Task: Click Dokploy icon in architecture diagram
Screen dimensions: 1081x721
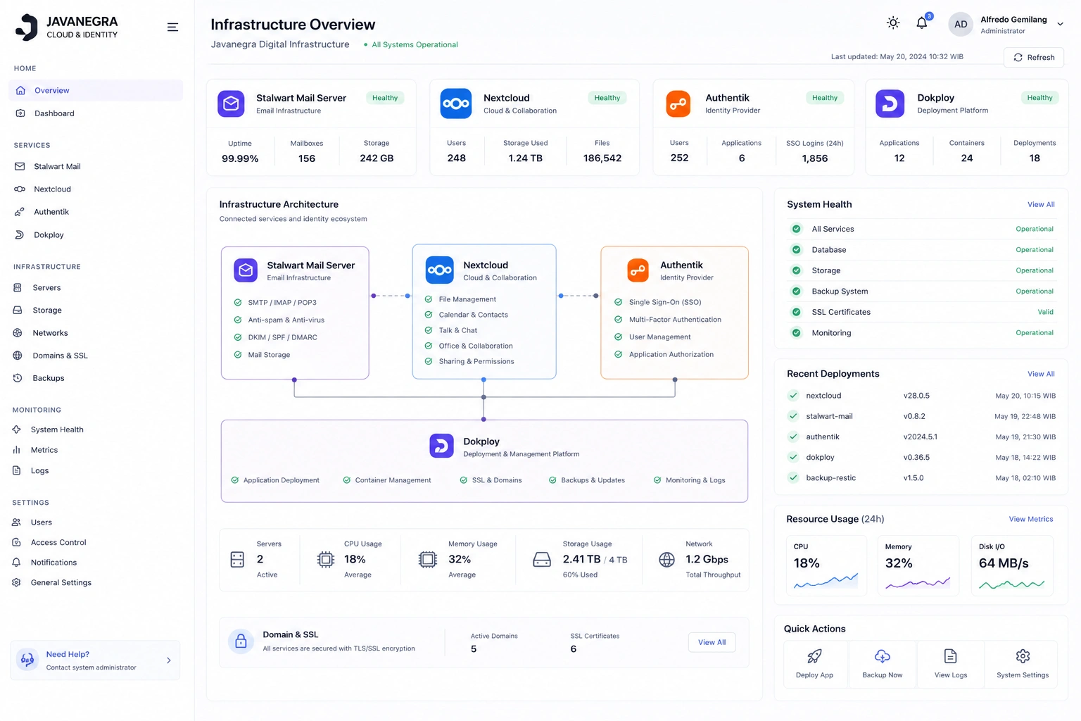Action: [442, 446]
